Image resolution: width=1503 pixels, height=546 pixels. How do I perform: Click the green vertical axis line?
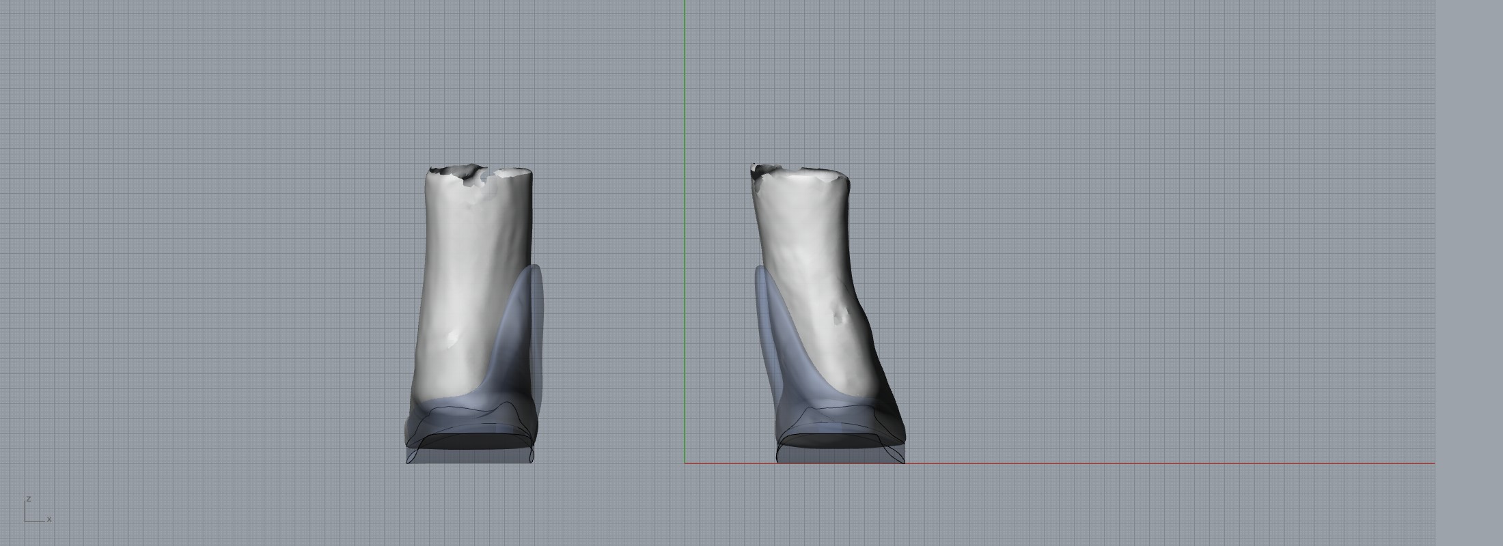pos(685,205)
